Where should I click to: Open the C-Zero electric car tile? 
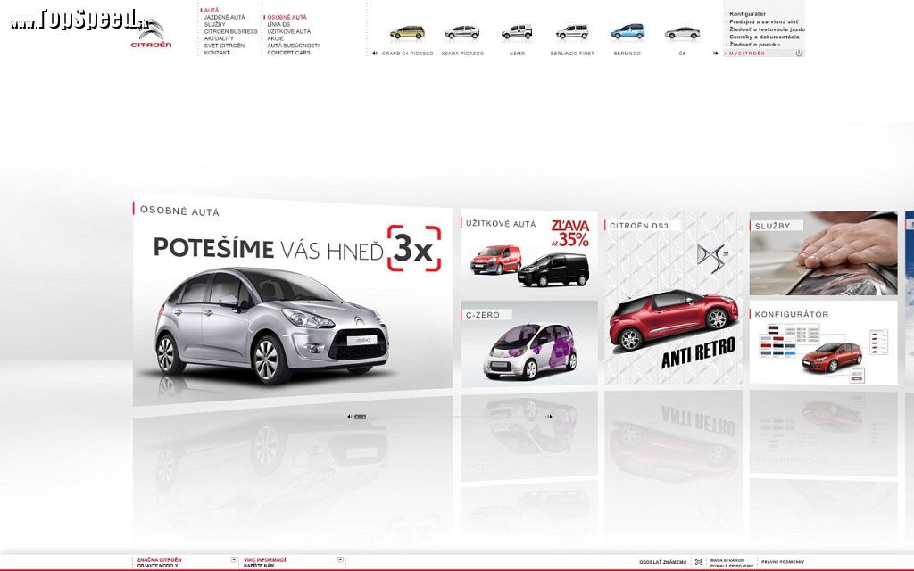point(528,343)
